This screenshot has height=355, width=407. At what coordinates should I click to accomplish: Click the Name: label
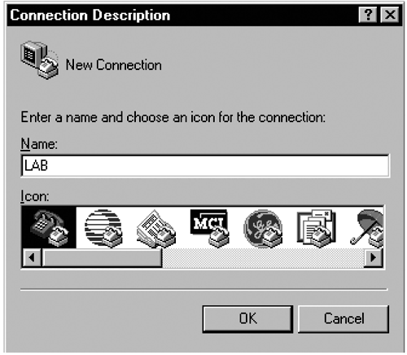39,143
